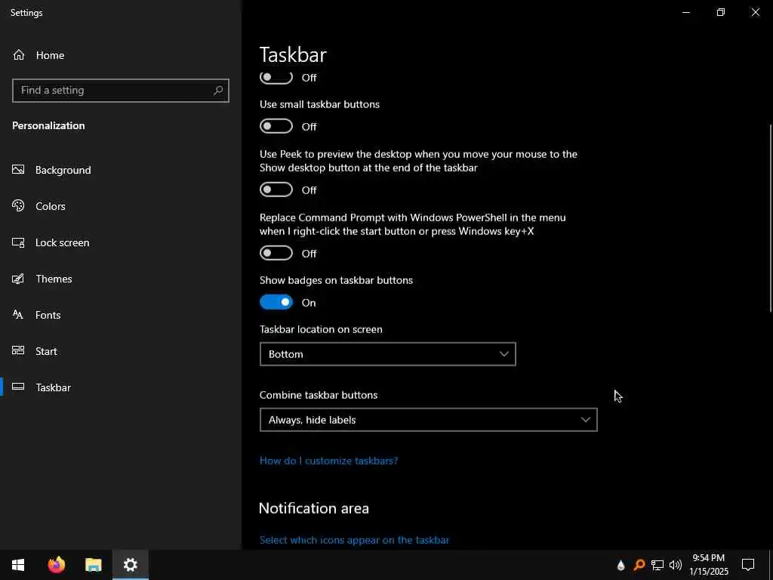Click the Fonts icon
Viewport: 773px width, 580px height.
point(18,315)
